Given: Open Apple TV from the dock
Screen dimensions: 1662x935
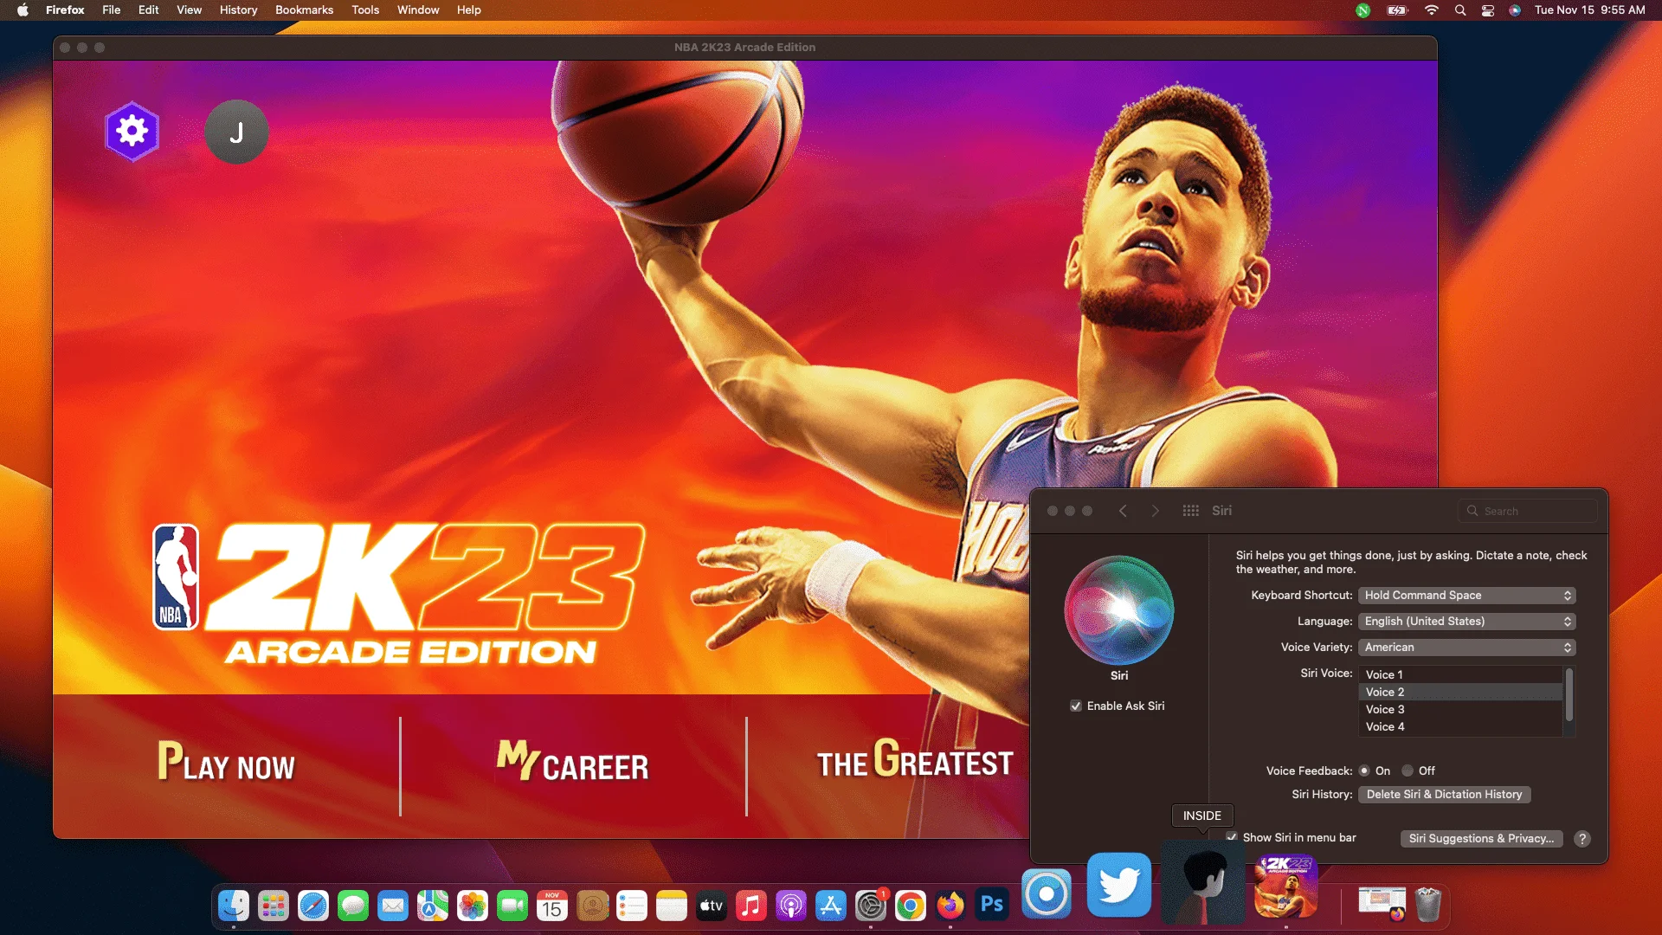Looking at the screenshot, I should [712, 906].
